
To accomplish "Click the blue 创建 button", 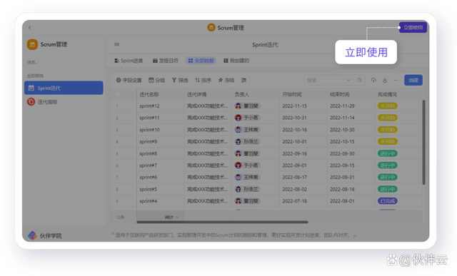I will click(413, 80).
